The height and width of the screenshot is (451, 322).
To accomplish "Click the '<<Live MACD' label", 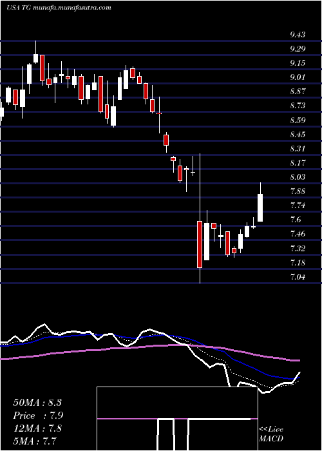I will [x=271, y=434].
